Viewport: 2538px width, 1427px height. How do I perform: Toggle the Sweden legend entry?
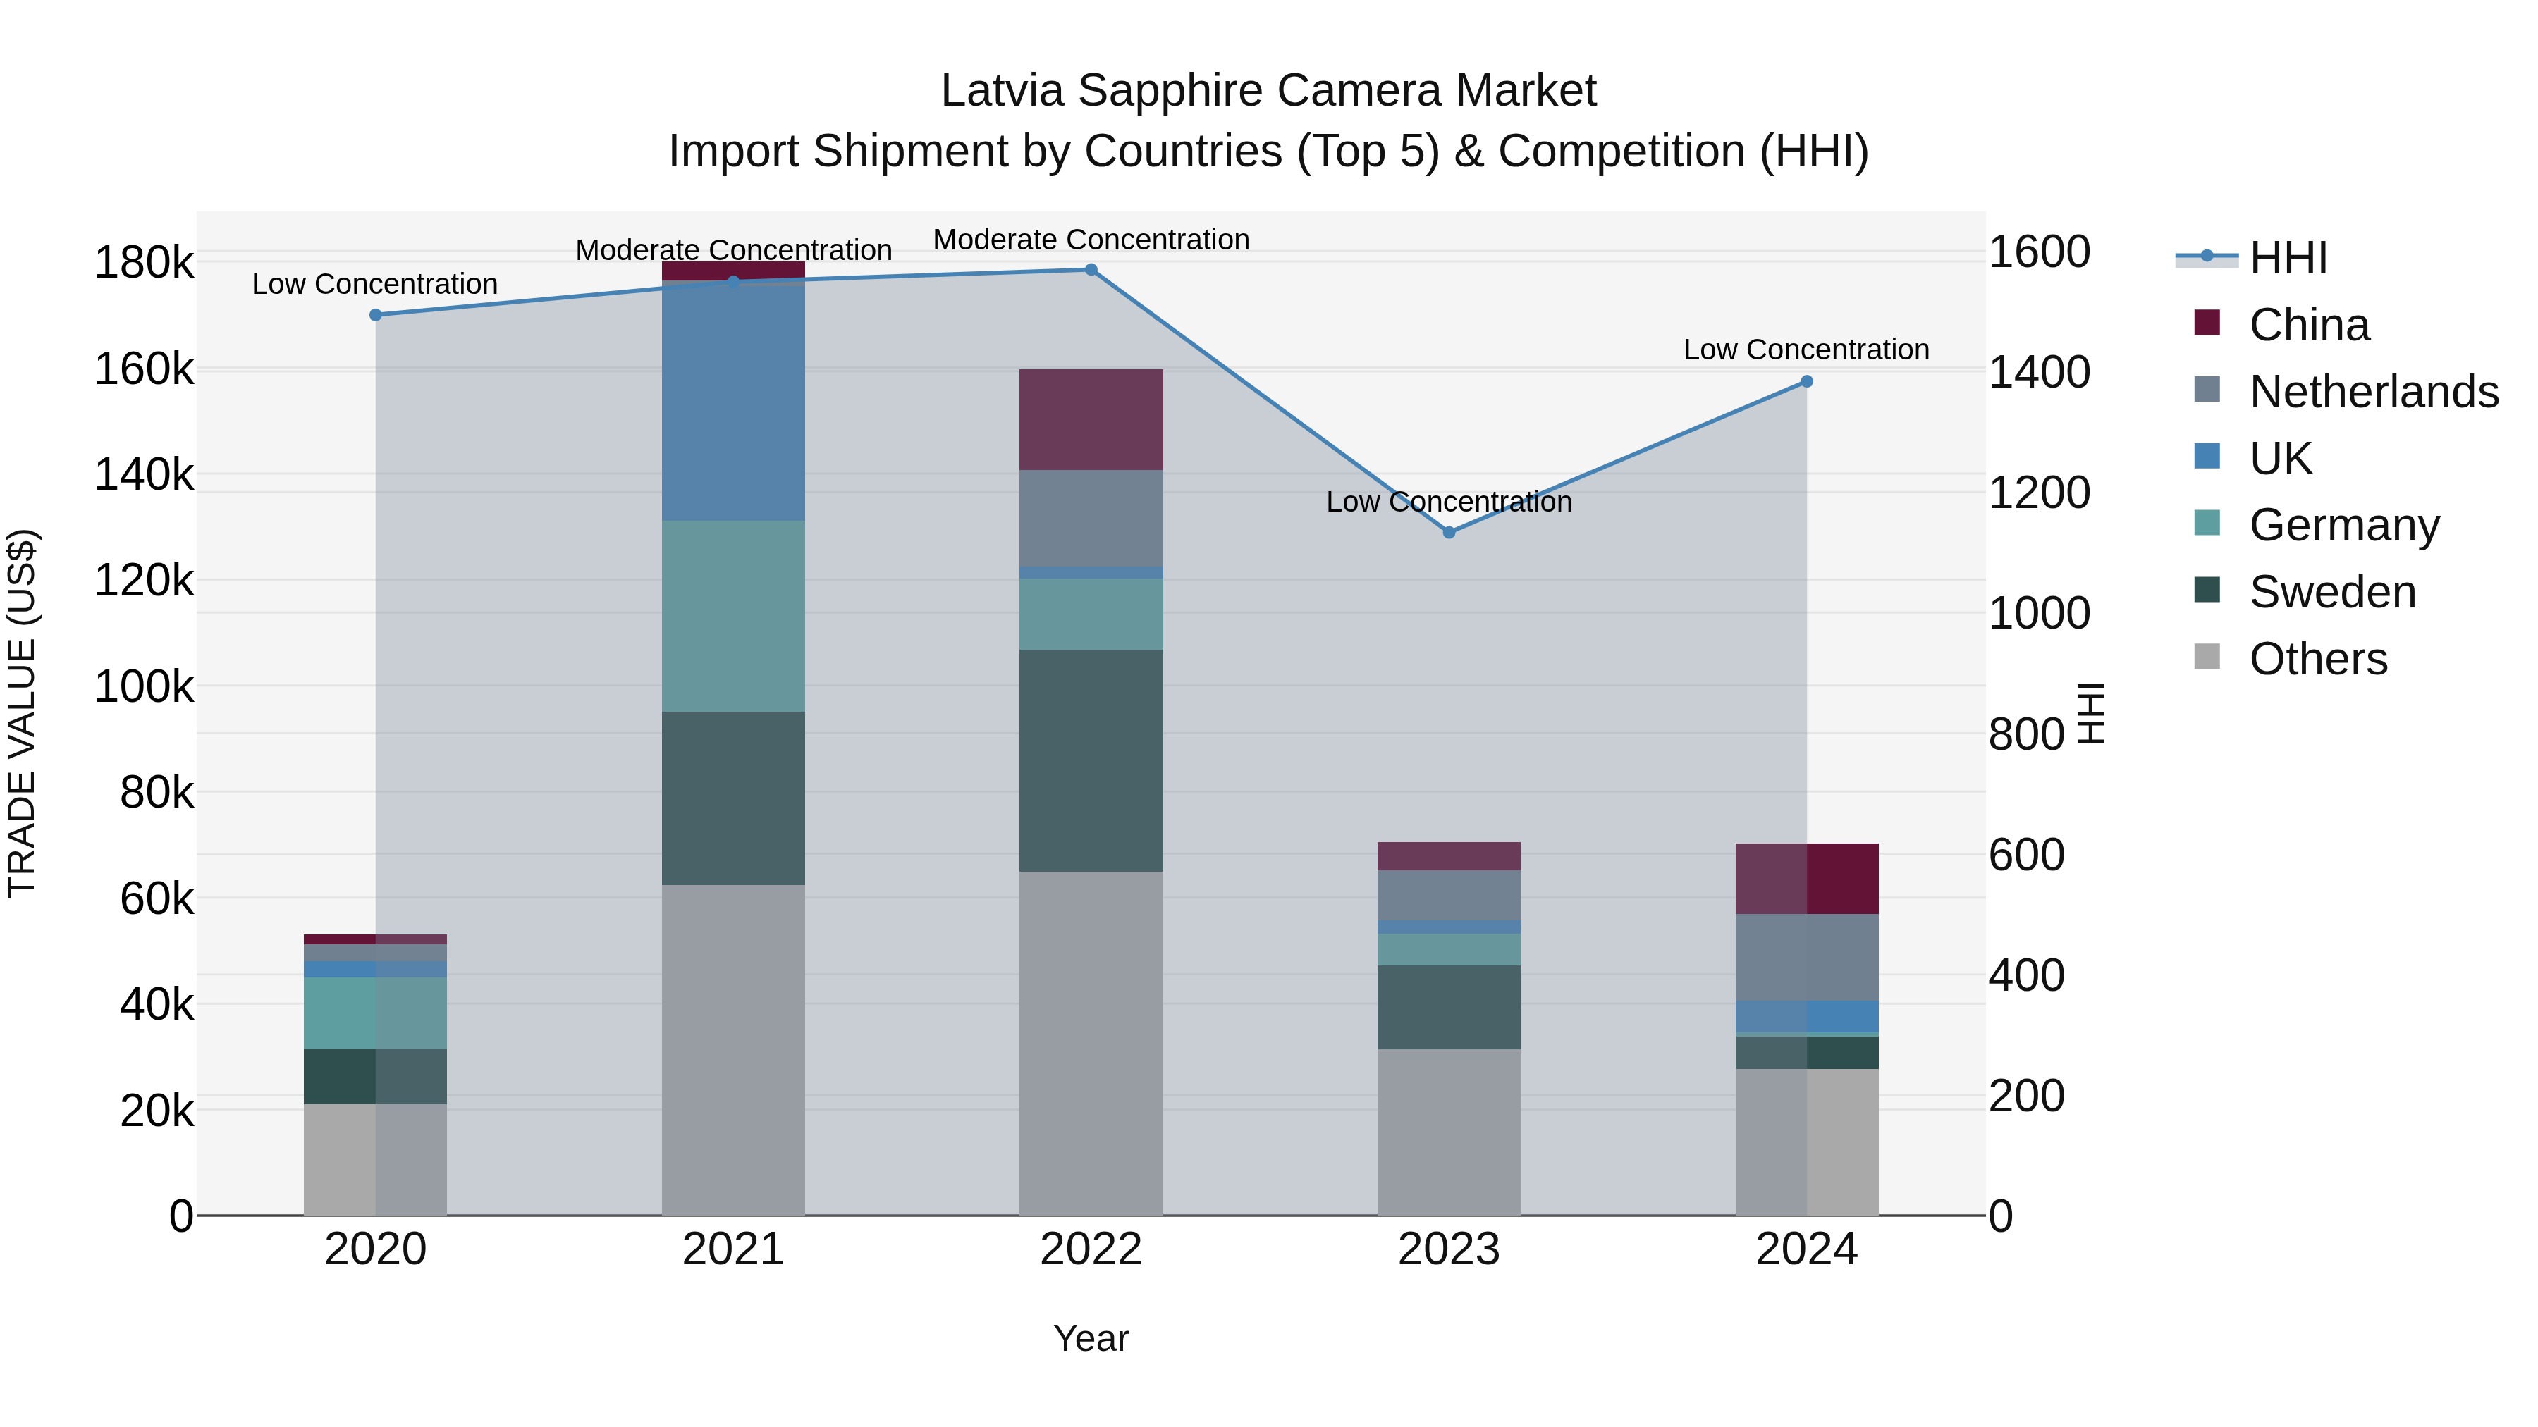[2305, 592]
